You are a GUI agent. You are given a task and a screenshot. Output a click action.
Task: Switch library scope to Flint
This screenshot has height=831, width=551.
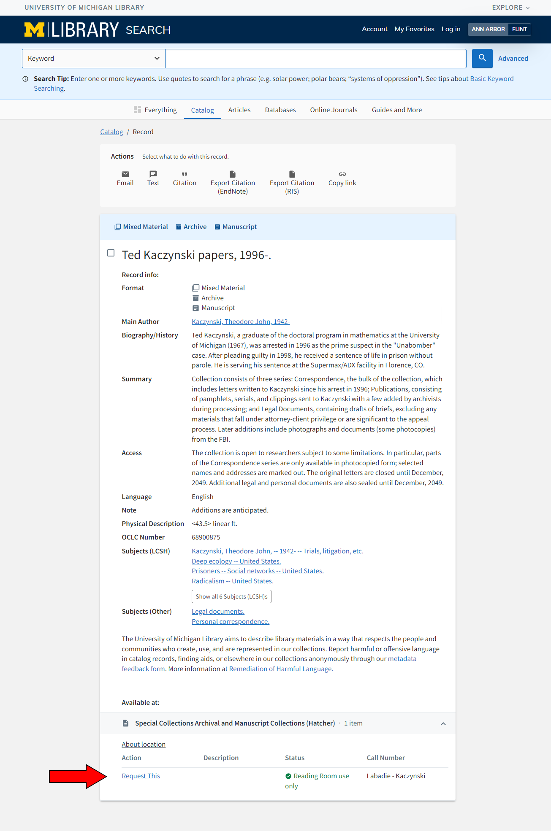(x=519, y=29)
